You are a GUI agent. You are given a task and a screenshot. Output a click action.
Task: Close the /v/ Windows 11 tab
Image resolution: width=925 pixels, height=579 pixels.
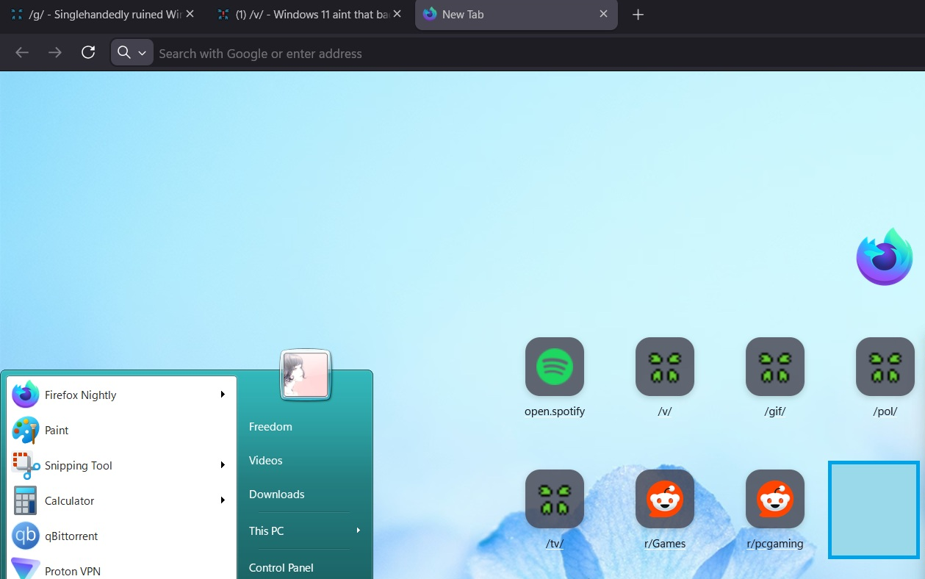[x=397, y=14]
